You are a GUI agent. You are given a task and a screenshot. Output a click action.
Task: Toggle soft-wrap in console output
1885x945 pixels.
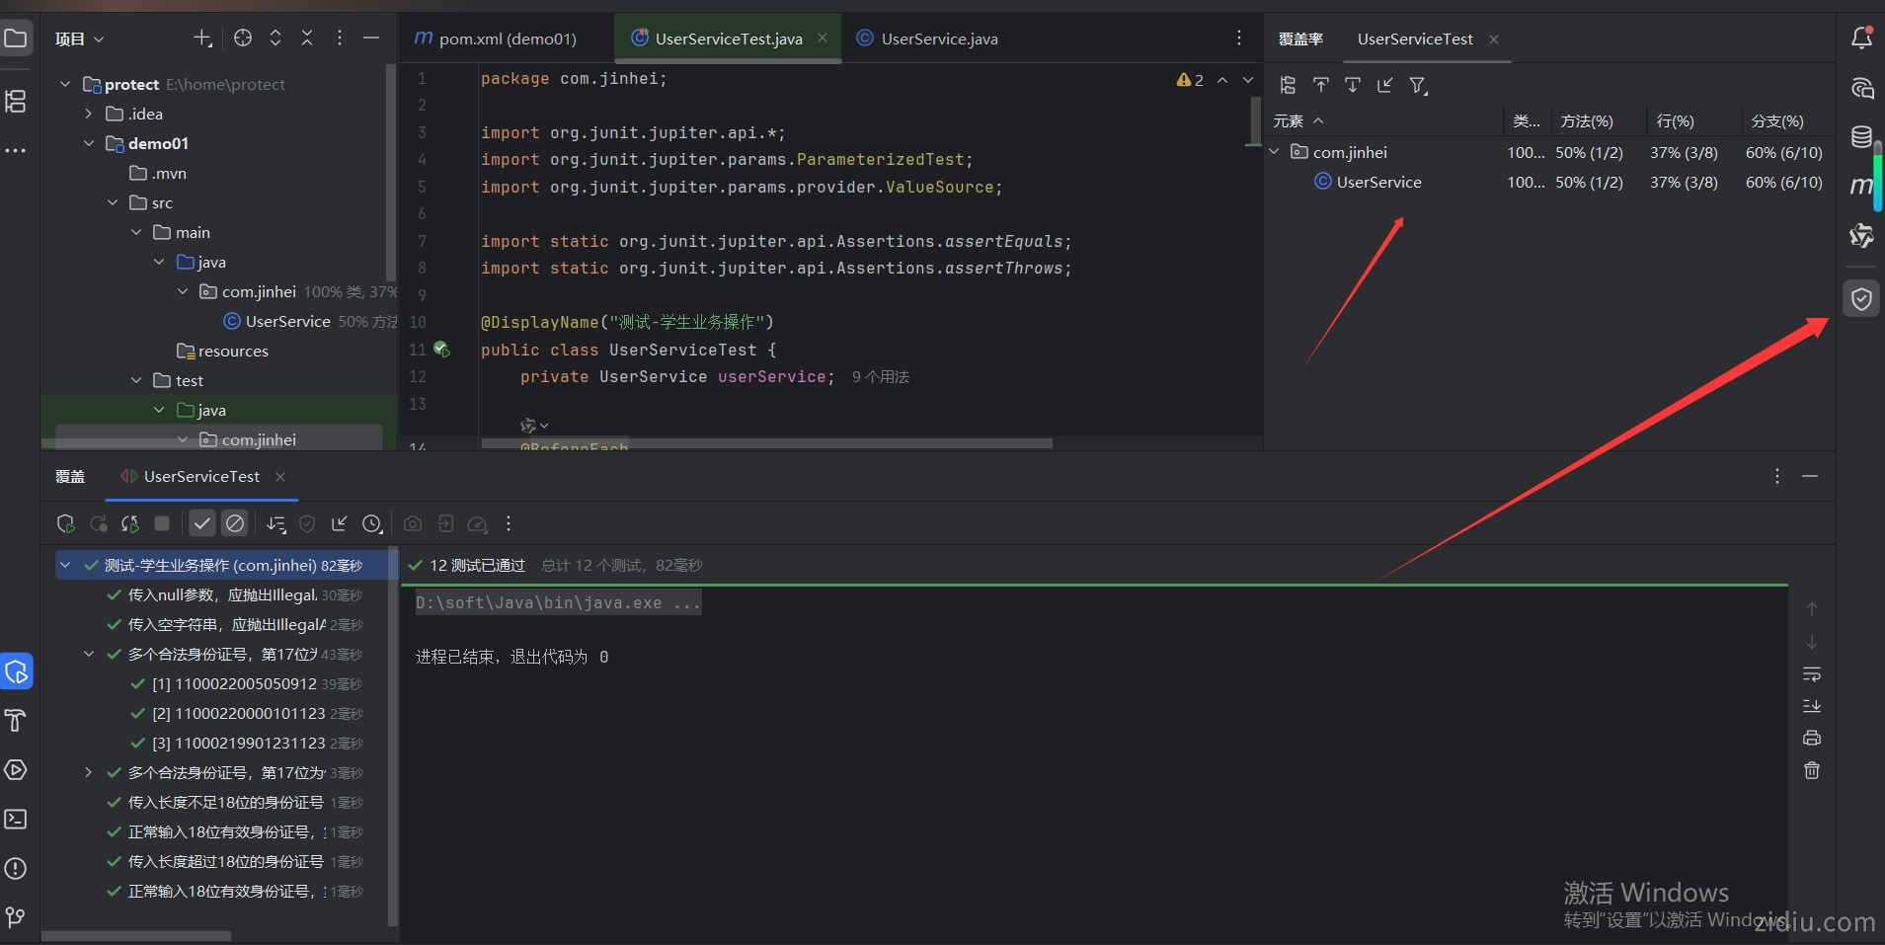[1812, 674]
